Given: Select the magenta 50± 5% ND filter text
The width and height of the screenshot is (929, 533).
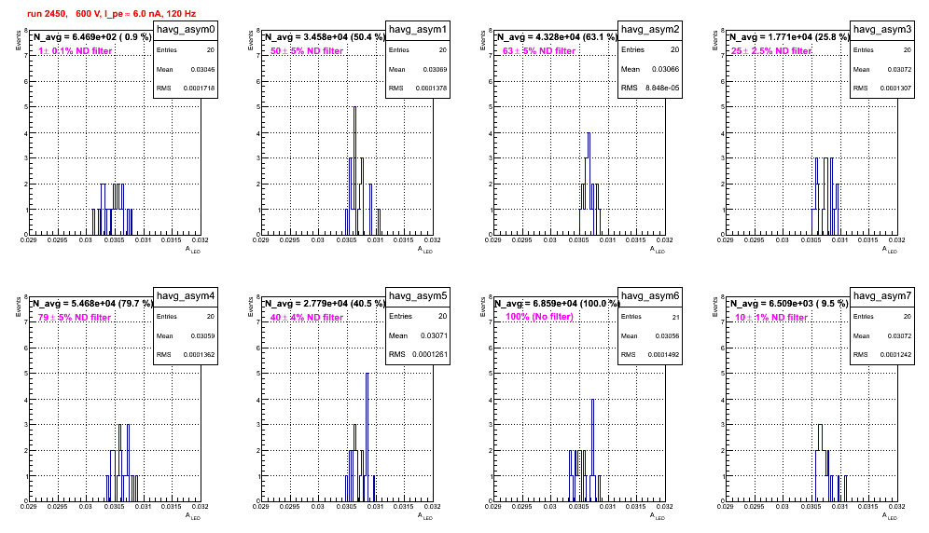Looking at the screenshot, I should [x=307, y=51].
